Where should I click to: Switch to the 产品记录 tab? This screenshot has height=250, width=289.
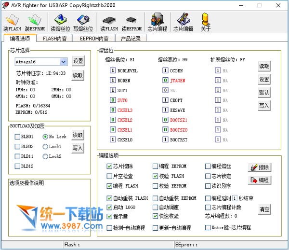[x=131, y=38]
